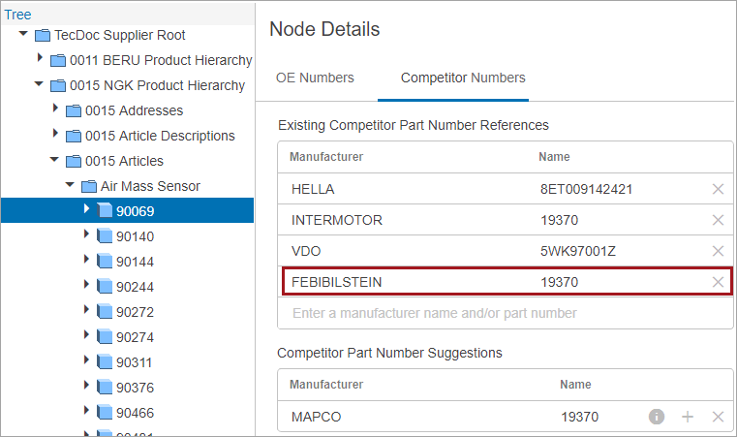Expand 0015 Article Descriptions node
This screenshot has width=737, height=437.
coord(55,133)
